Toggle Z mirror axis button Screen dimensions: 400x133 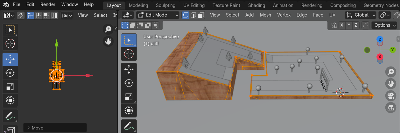pyautogui.click(x=356, y=25)
